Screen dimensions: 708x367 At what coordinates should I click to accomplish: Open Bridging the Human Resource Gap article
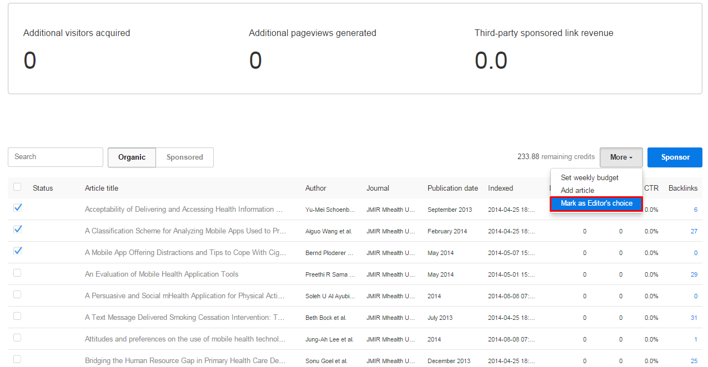pos(185,361)
